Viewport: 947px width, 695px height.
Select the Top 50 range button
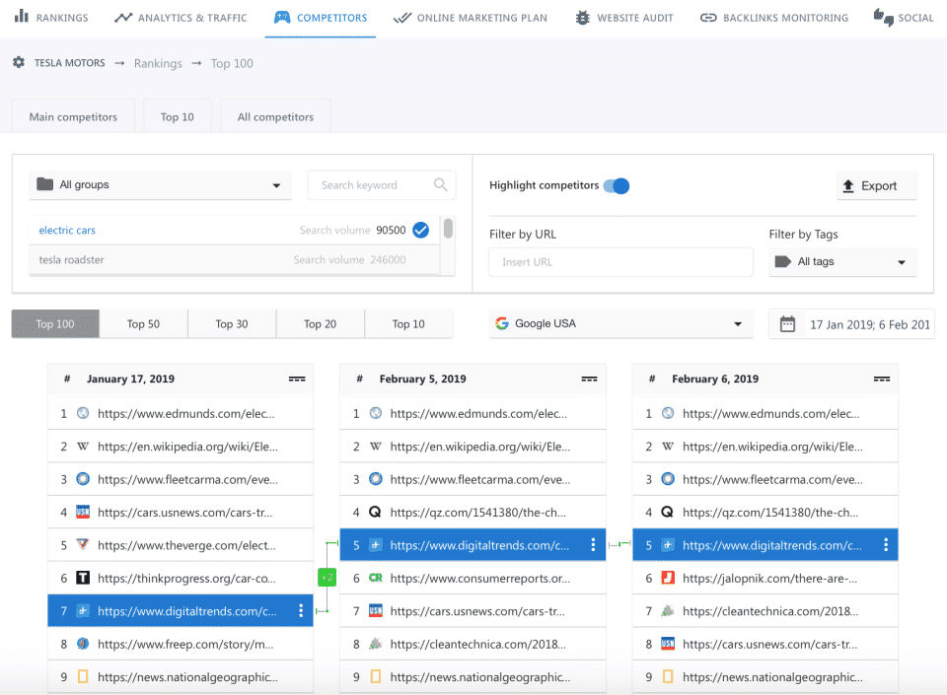(143, 324)
